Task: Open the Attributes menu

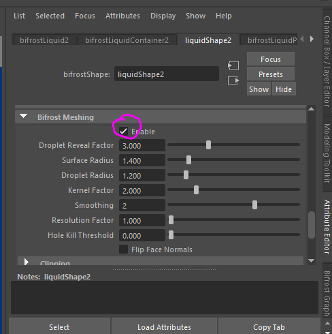Action: pyautogui.click(x=122, y=16)
